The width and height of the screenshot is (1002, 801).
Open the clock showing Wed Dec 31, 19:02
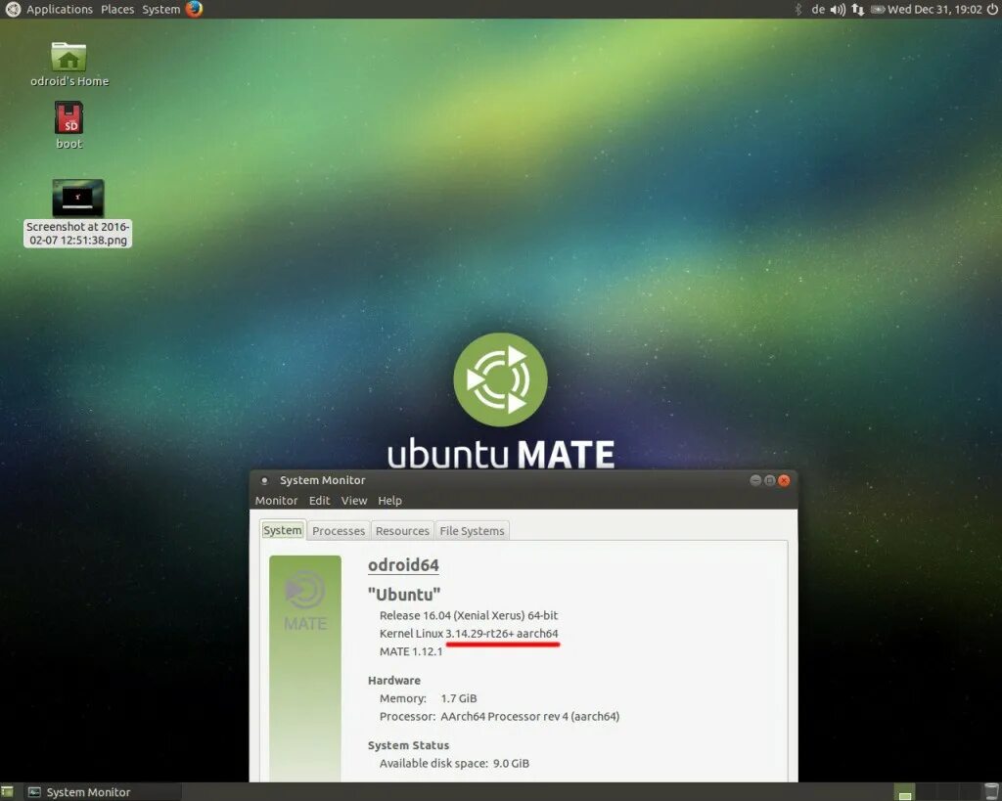(x=934, y=9)
